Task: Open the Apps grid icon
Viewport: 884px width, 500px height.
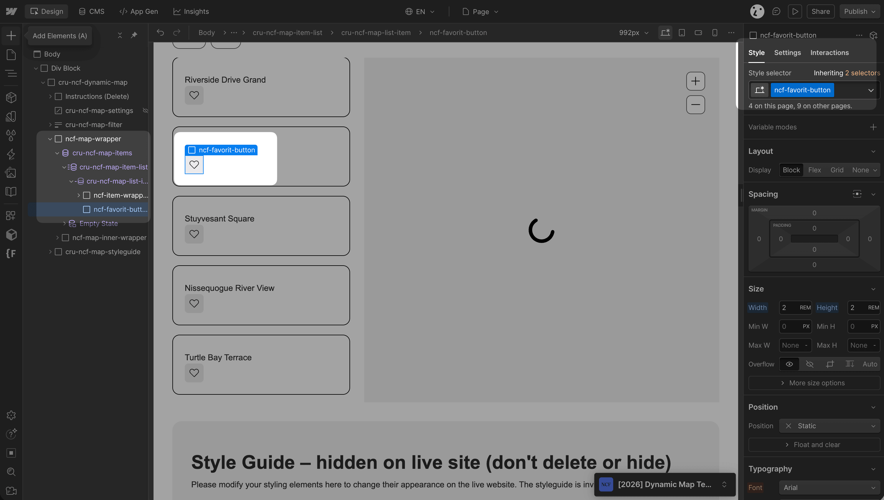Action: [11, 216]
